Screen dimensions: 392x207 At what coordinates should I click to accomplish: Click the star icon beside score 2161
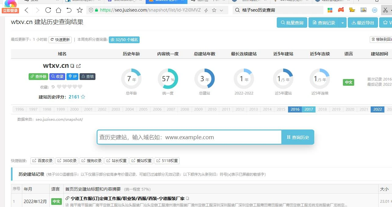(83, 97)
